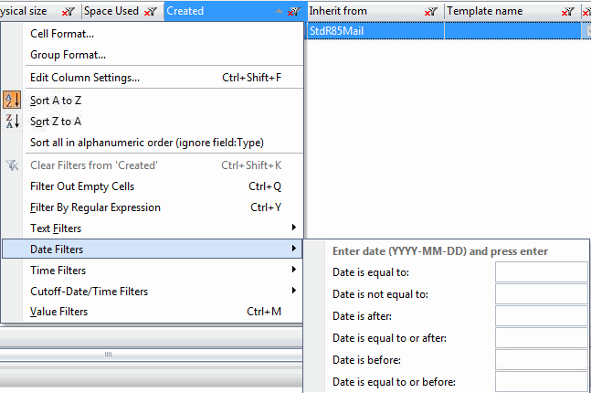Click filter icon on Created column header
The image size is (591, 393).
(x=294, y=12)
